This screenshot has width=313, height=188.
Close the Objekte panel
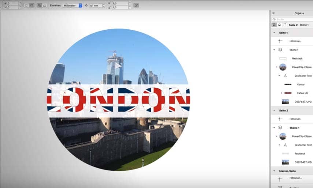click(273, 13)
